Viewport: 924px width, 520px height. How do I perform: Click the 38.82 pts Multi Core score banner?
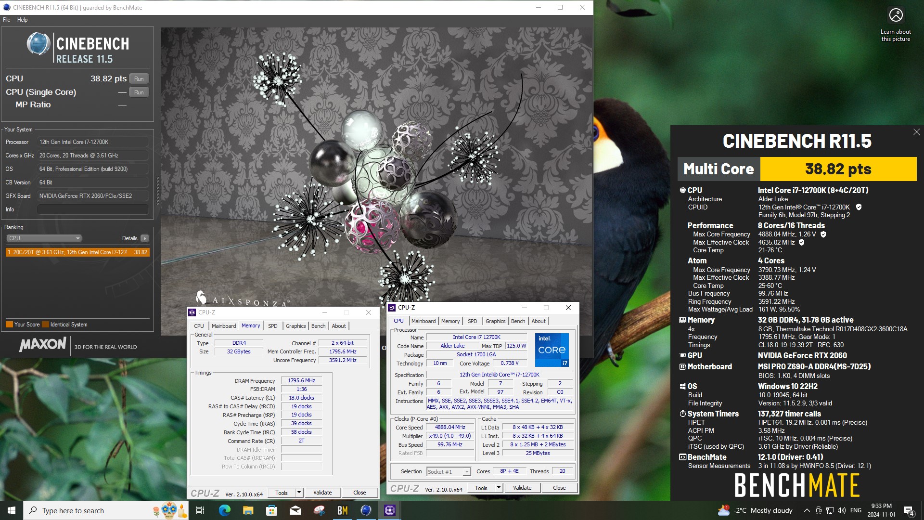pyautogui.click(x=838, y=169)
